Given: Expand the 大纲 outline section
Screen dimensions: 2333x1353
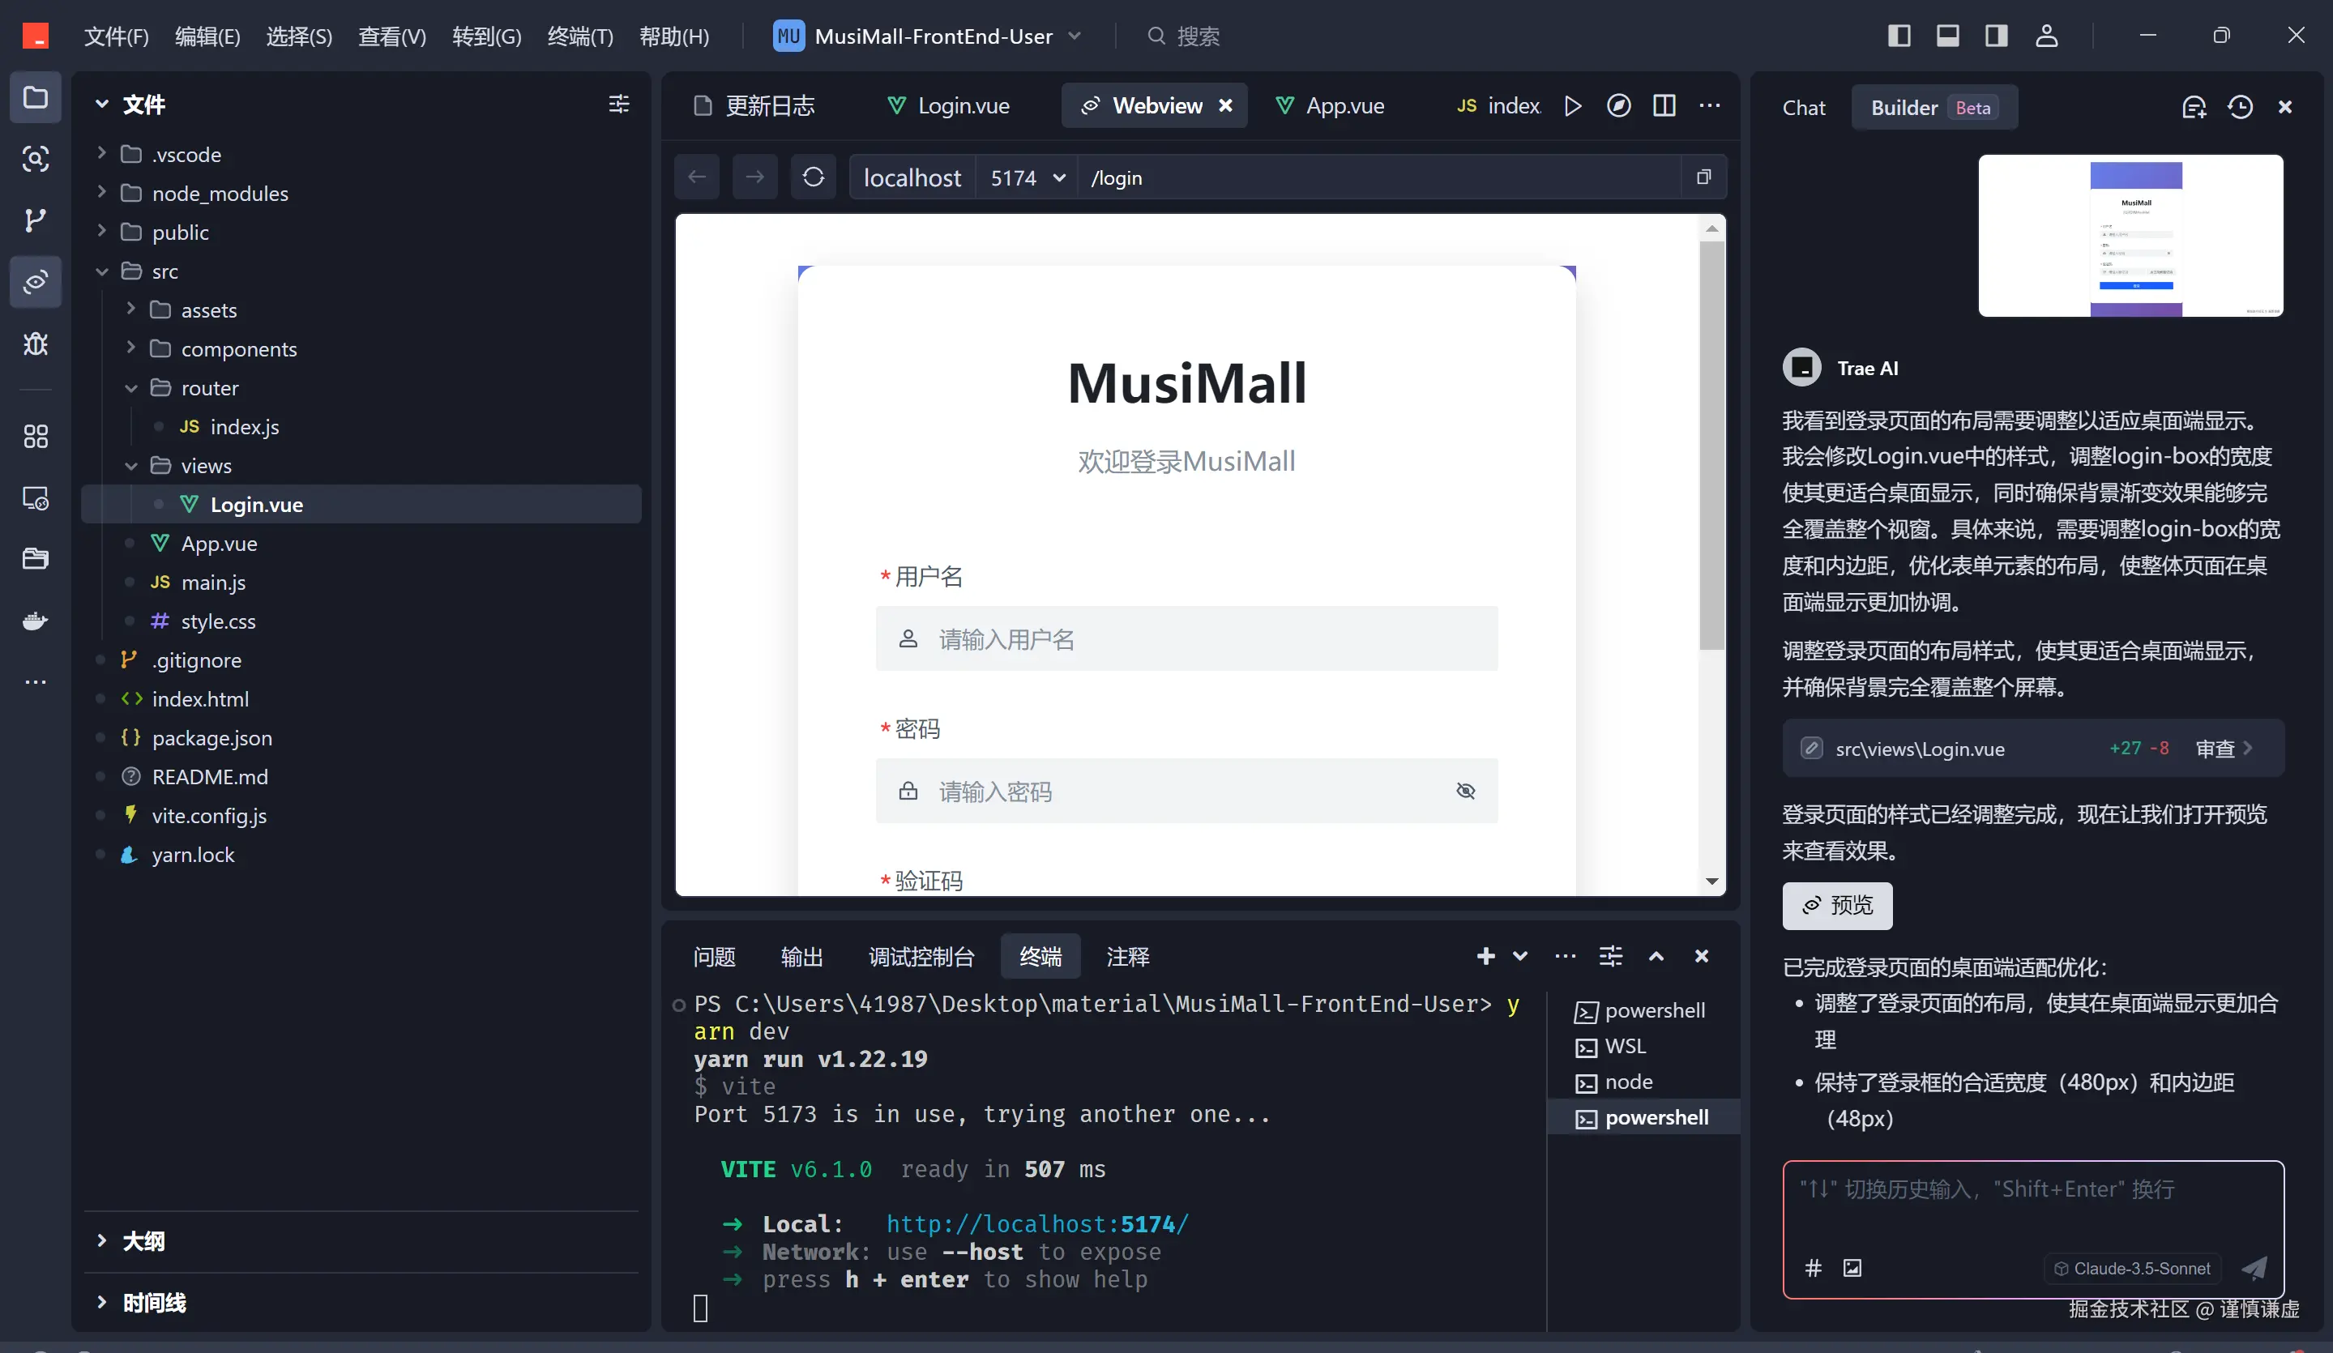Looking at the screenshot, I should 143,1241.
